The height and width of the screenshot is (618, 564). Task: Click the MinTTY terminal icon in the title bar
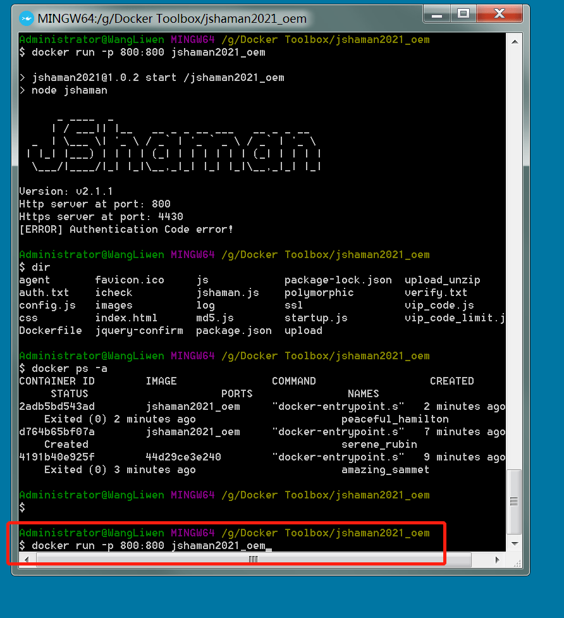26,18
